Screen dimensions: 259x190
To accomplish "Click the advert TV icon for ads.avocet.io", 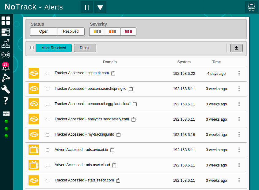I will (34, 150).
